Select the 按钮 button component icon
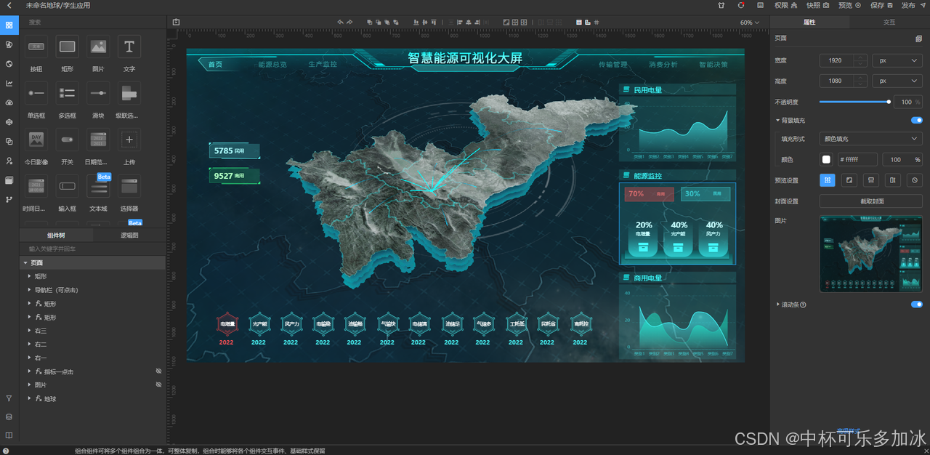The width and height of the screenshot is (930, 455). [x=36, y=47]
